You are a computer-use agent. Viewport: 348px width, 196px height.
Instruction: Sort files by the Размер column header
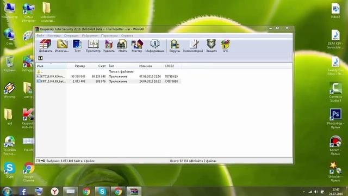click(76, 66)
